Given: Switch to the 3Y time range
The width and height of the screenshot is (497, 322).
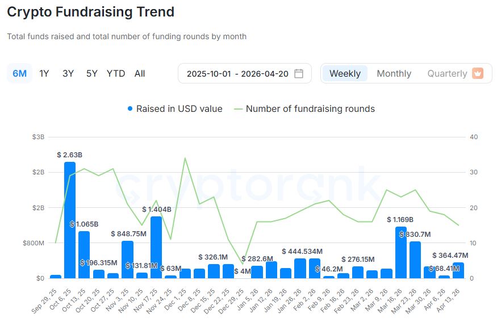Looking at the screenshot, I should click(x=68, y=73).
